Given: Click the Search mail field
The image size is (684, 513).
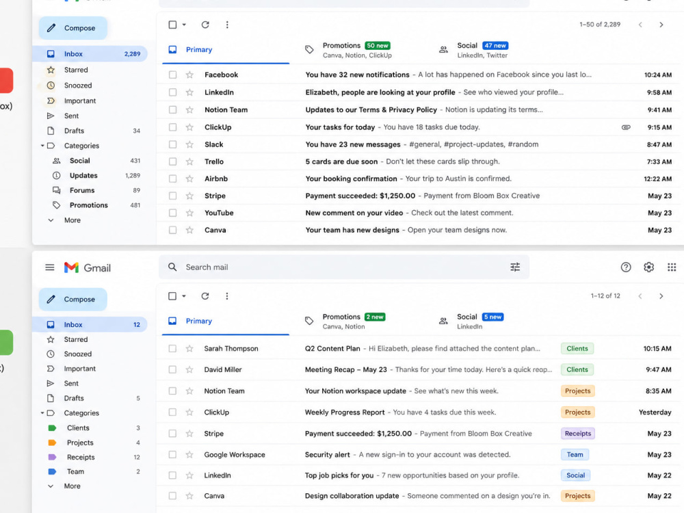Looking at the screenshot, I should (345, 267).
